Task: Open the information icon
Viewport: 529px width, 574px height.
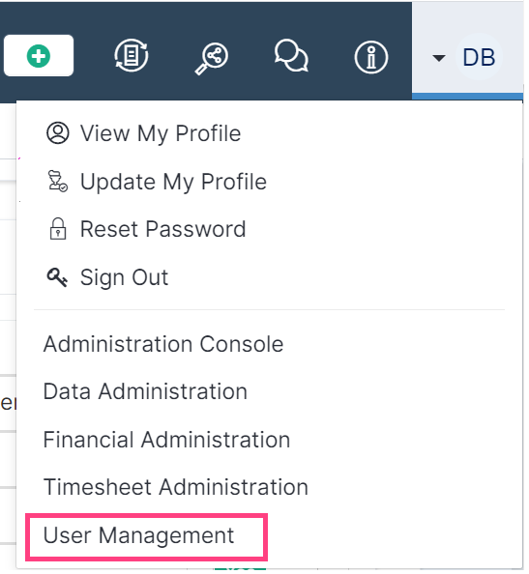Action: 371,57
